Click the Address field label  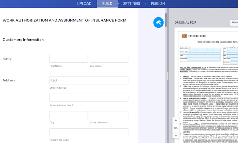pyautogui.click(x=9, y=80)
